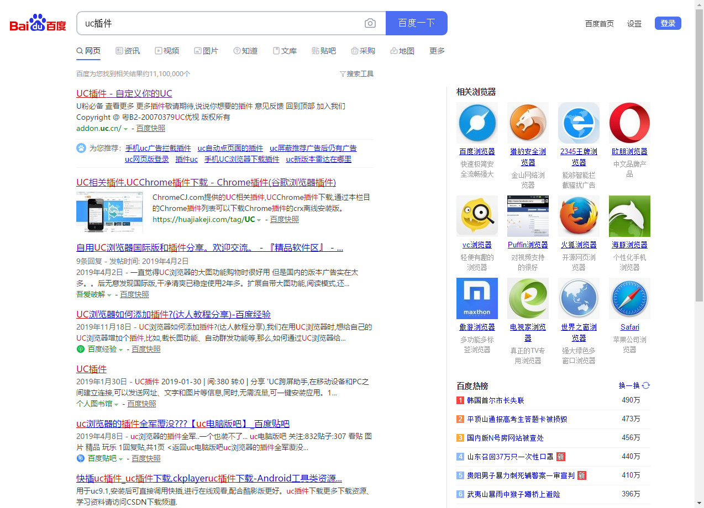Image resolution: width=704 pixels, height=508 pixels.
Task: Expand arrow next to 个人图书馆
Action: (117, 404)
